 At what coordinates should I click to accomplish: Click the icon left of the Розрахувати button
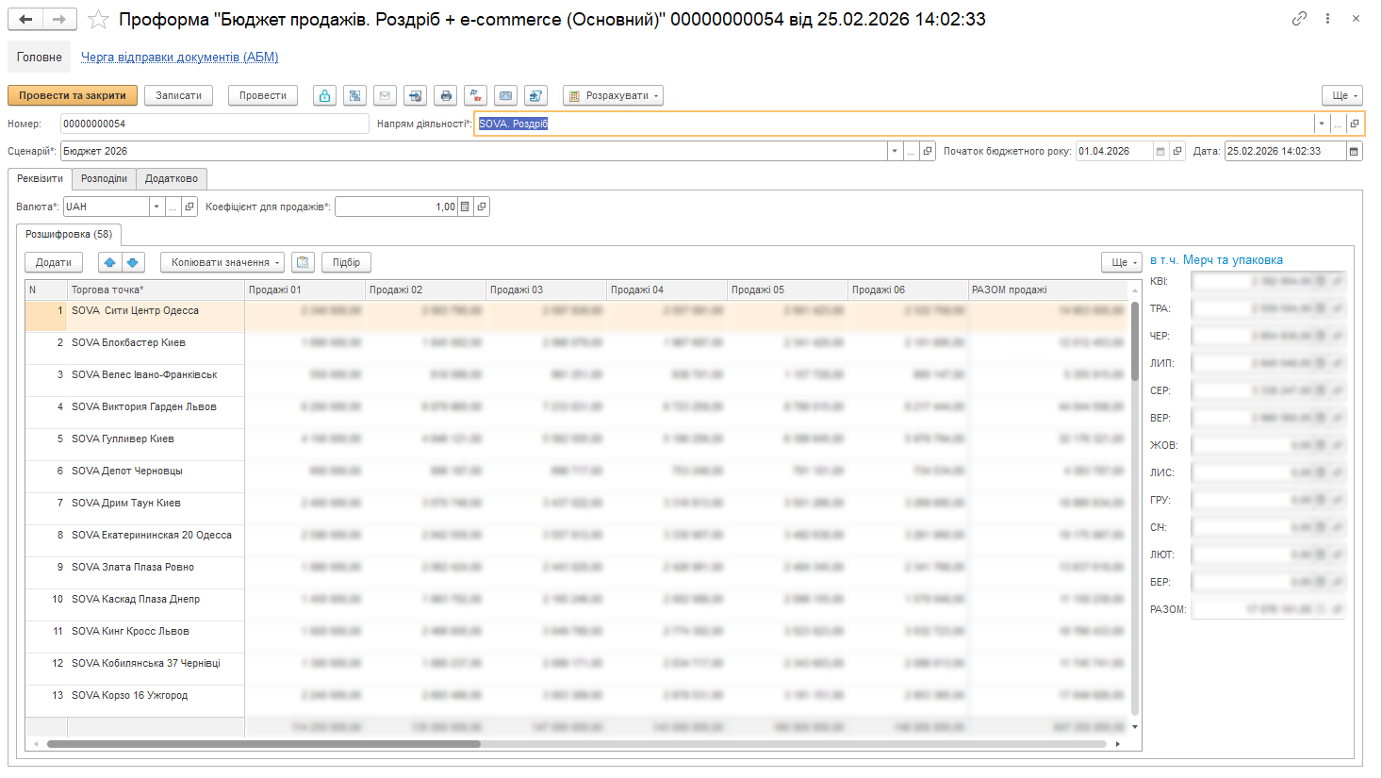point(536,95)
